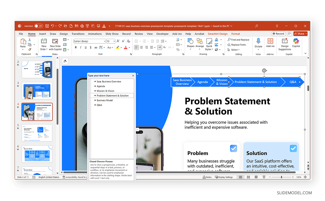Open the Shapes gallery
This screenshot has width=325, height=201.
tap(190, 44)
